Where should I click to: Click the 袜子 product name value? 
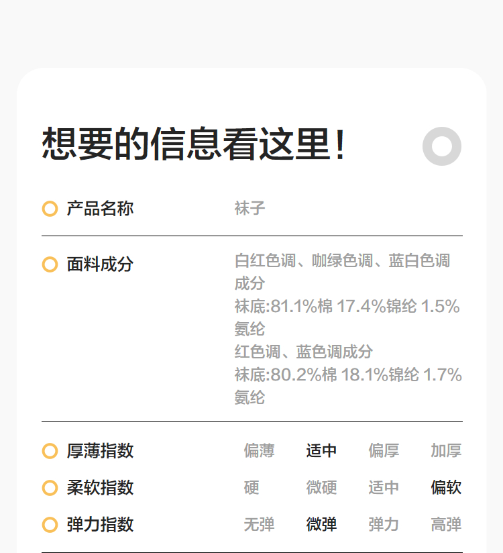pyautogui.click(x=250, y=208)
